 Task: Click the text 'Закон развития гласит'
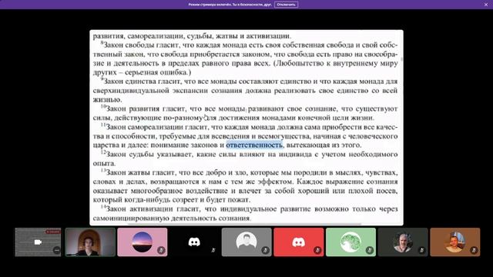146,108
